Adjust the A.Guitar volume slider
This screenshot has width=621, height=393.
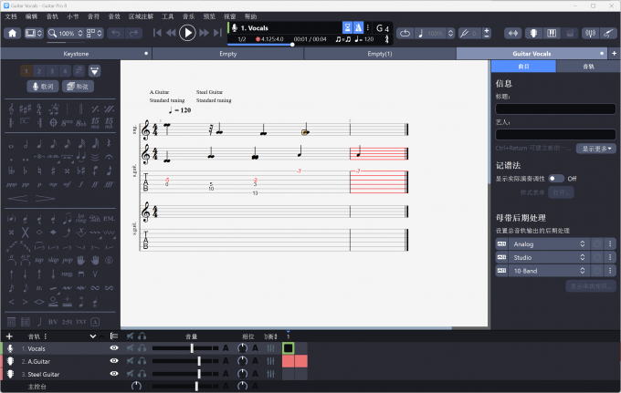[199, 361]
